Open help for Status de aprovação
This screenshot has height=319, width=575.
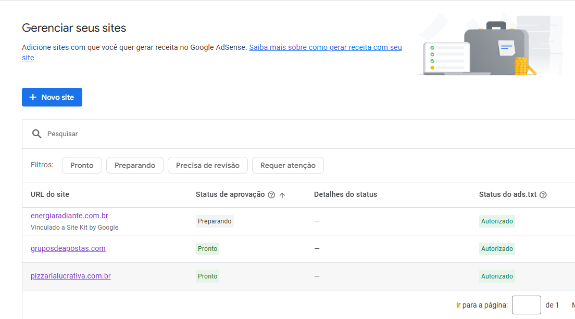pos(271,195)
